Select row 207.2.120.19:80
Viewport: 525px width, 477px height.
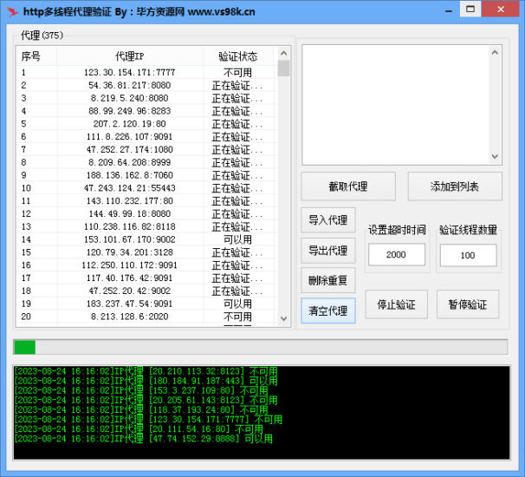(x=147, y=124)
